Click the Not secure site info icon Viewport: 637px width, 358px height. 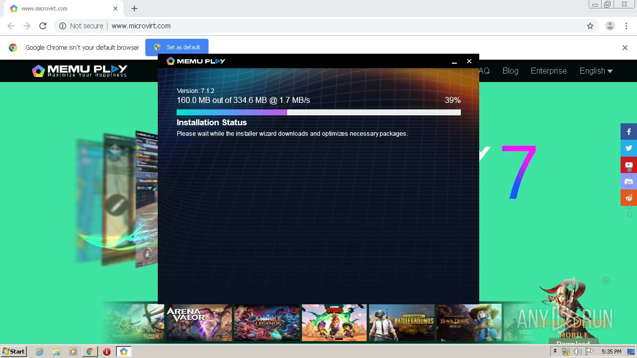[x=63, y=26]
